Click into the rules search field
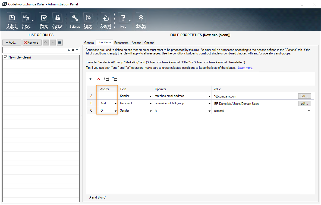Screen dimensions: 321x205 (35, 50)
